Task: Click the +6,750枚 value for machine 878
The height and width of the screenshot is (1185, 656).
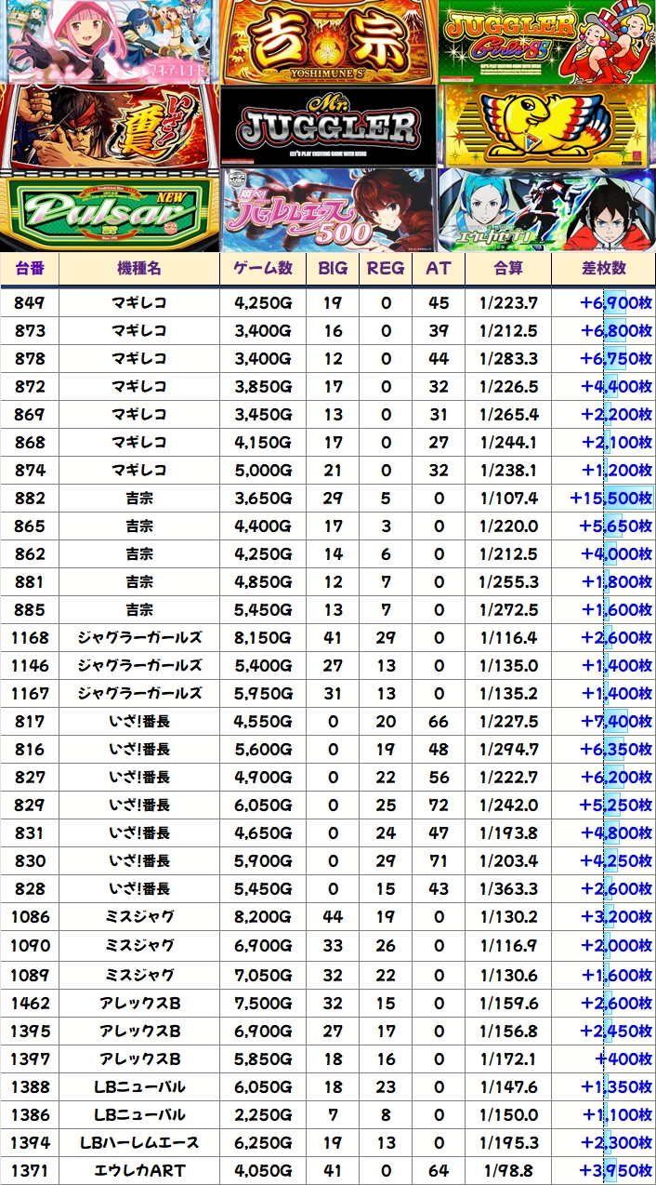Action: point(616,358)
